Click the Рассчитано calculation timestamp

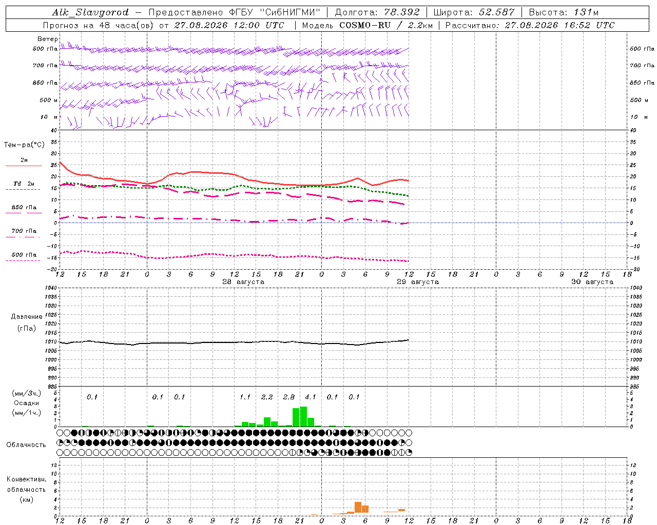coord(530,25)
